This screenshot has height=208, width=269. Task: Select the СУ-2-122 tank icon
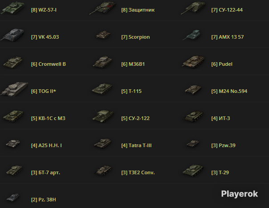point(102,116)
